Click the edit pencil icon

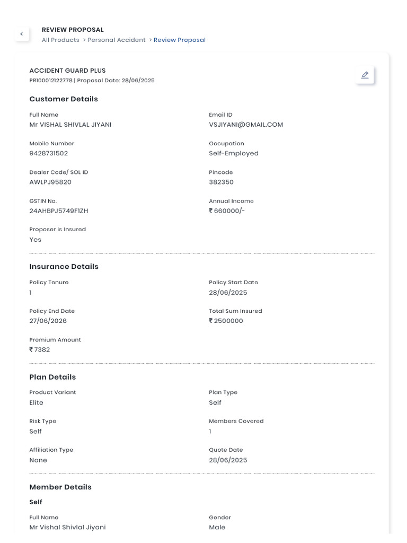tap(365, 75)
